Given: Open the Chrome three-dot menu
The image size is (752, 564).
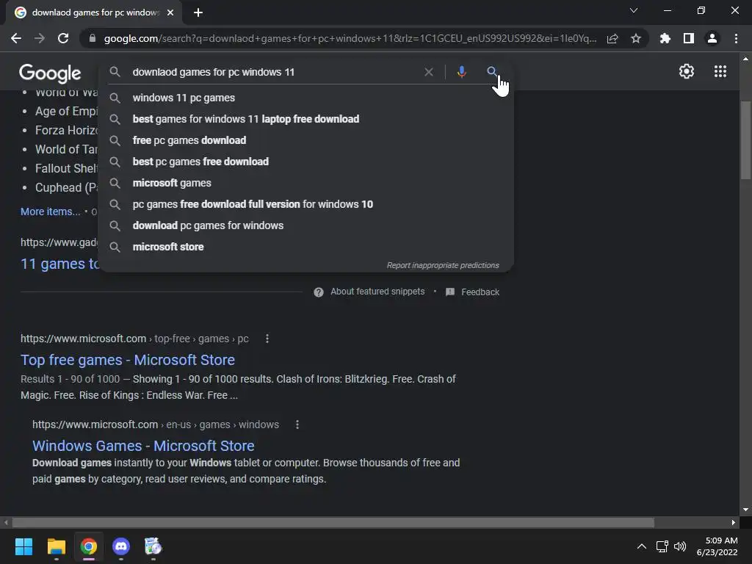Looking at the screenshot, I should point(736,38).
